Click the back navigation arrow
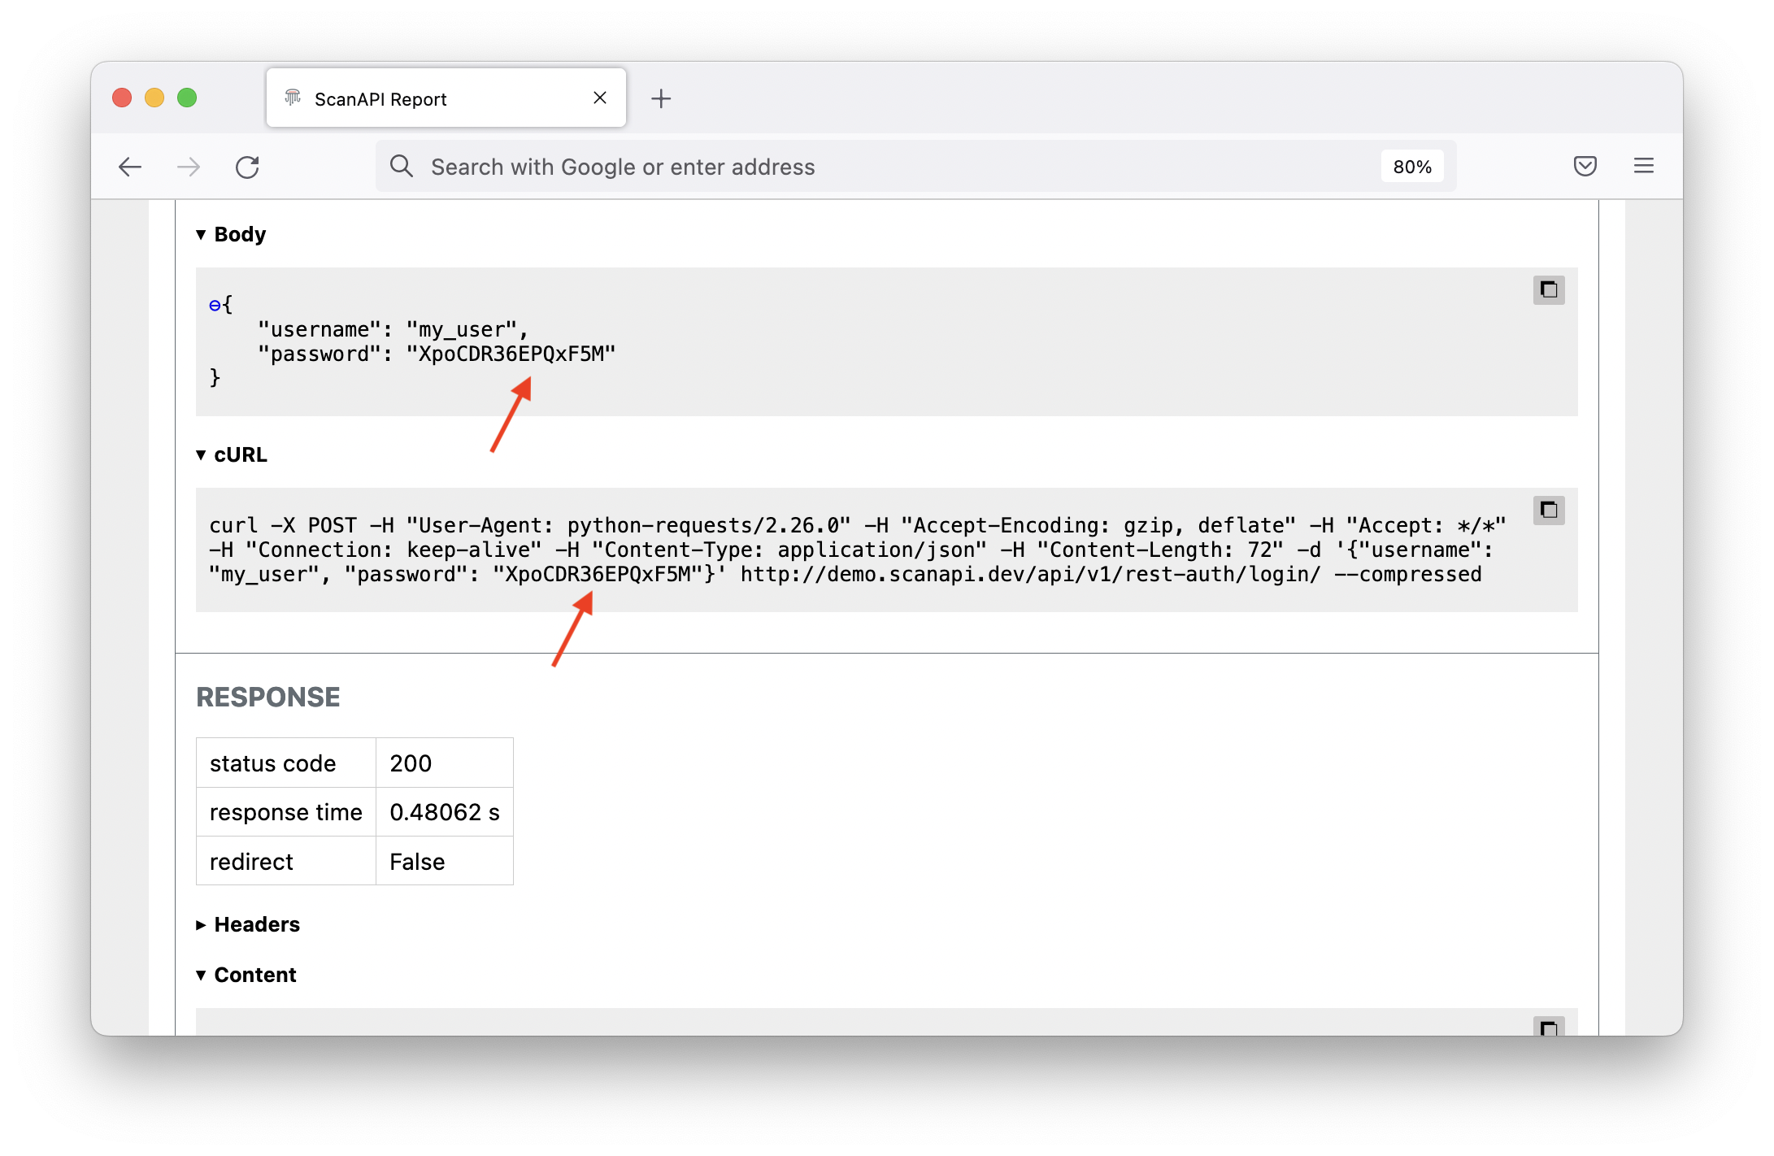The width and height of the screenshot is (1774, 1156). click(x=130, y=167)
